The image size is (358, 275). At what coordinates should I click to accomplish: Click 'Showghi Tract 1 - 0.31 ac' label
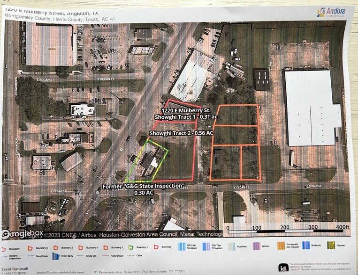click(186, 117)
